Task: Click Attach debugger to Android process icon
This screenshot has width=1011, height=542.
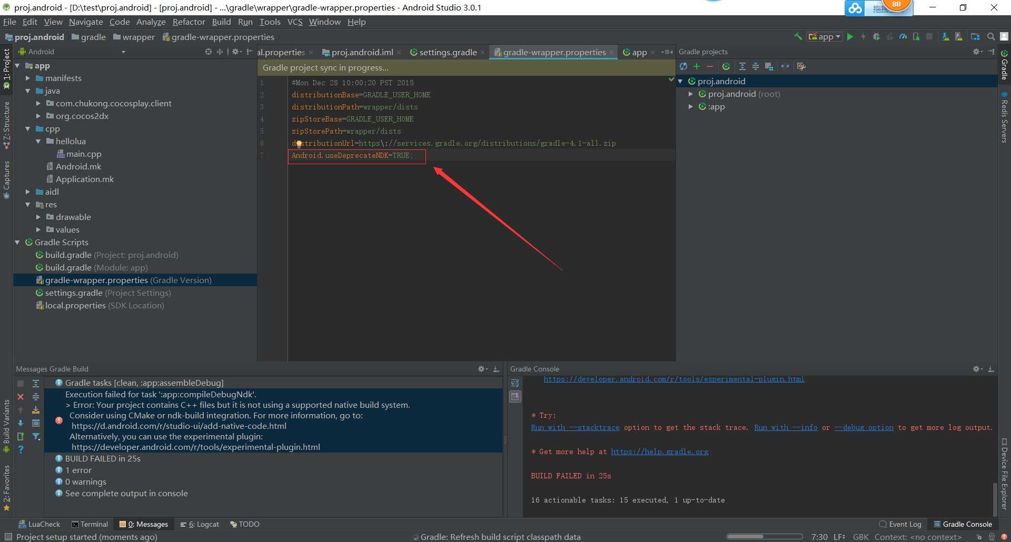Action: point(916,36)
